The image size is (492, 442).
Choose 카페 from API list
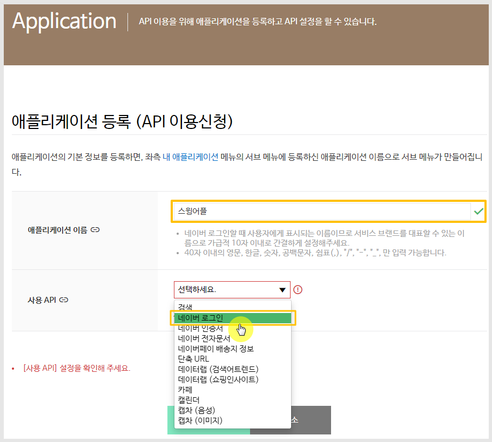233,390
